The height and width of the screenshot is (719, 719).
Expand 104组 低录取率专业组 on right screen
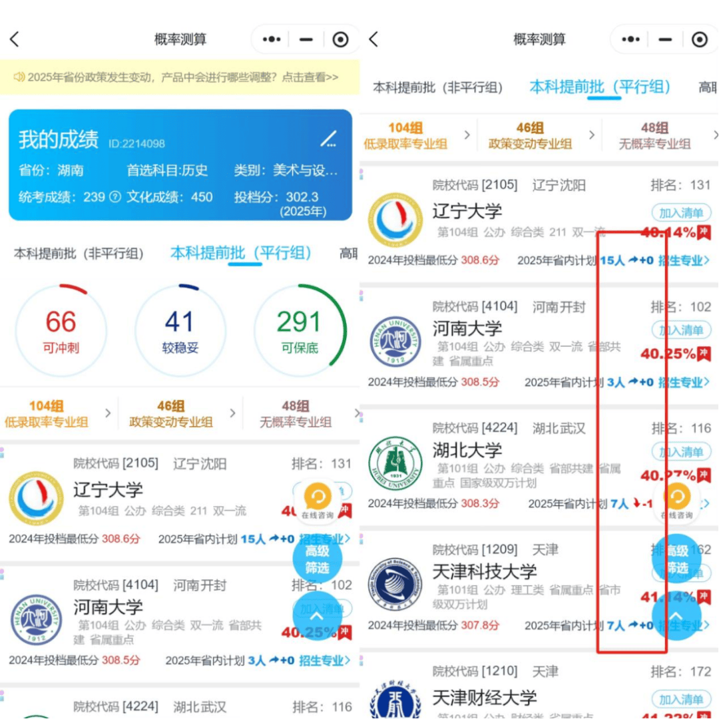[x=416, y=136]
